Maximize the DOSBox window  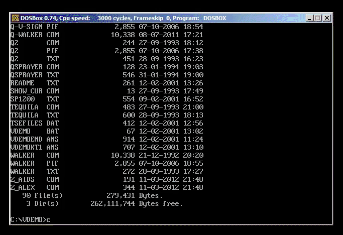coord(318,18)
